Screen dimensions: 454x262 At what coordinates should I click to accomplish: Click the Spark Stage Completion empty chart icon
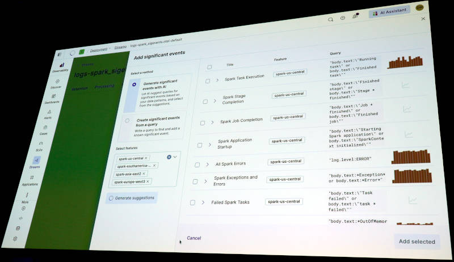(405, 85)
